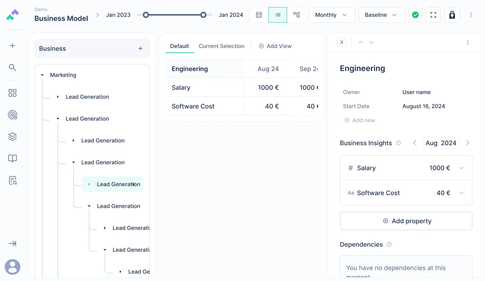Expand the Salary insight row chevron

462,168
